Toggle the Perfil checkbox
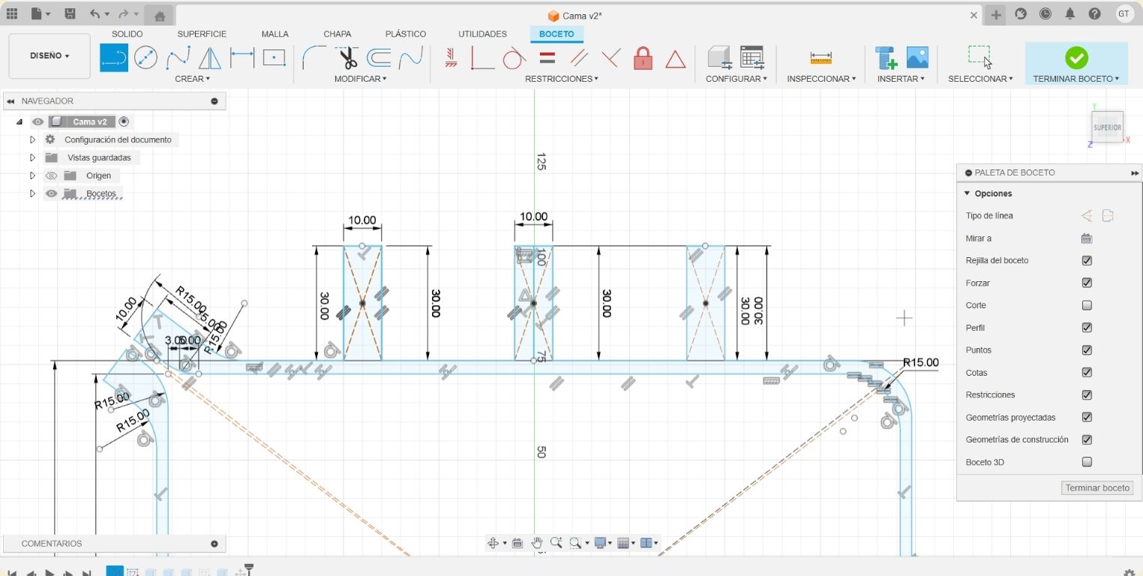 pos(1087,328)
